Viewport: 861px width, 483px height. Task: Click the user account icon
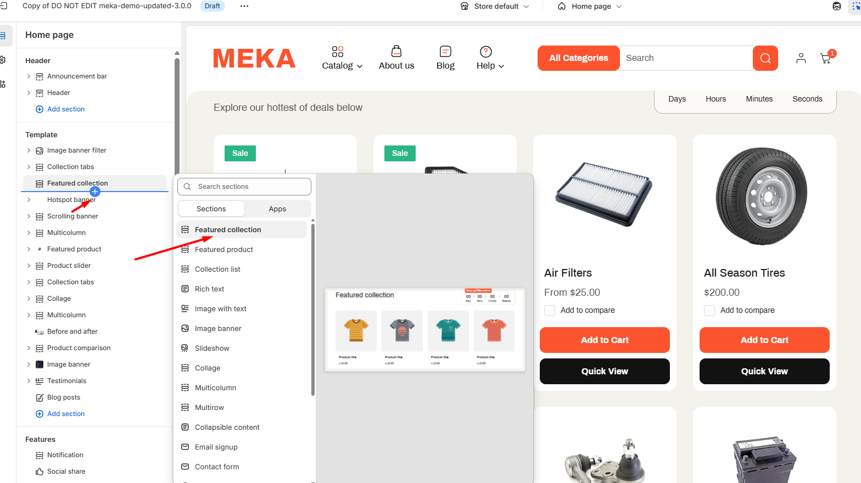[801, 58]
